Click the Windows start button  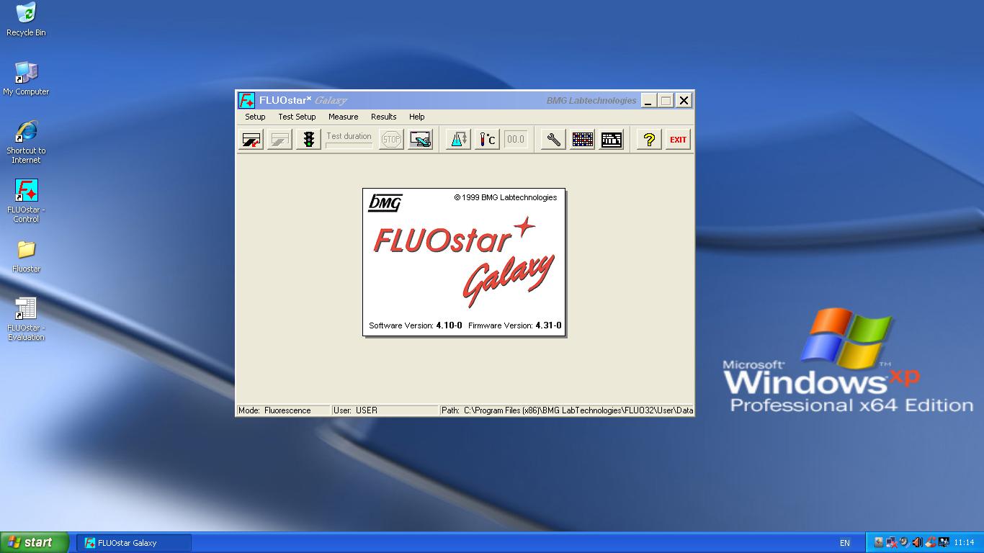[35, 543]
